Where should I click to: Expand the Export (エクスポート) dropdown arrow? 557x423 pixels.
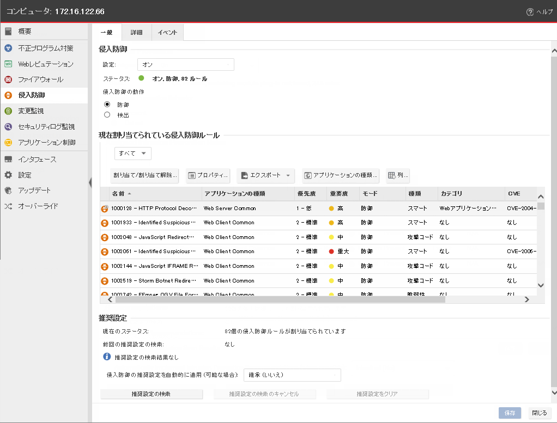tap(288, 175)
